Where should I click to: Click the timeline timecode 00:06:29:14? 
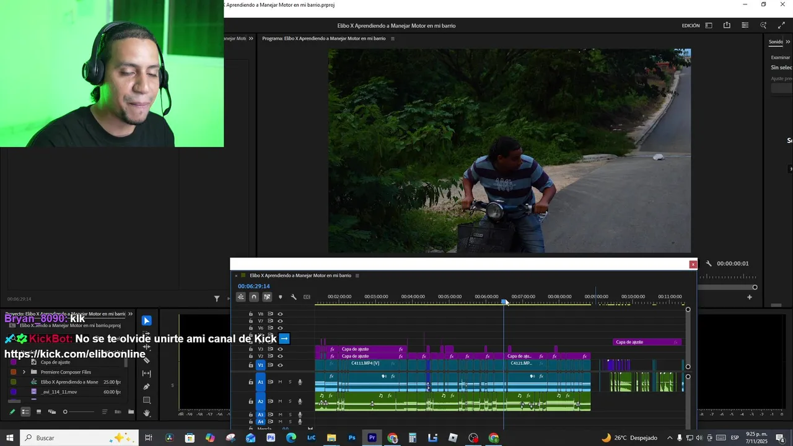pos(254,286)
